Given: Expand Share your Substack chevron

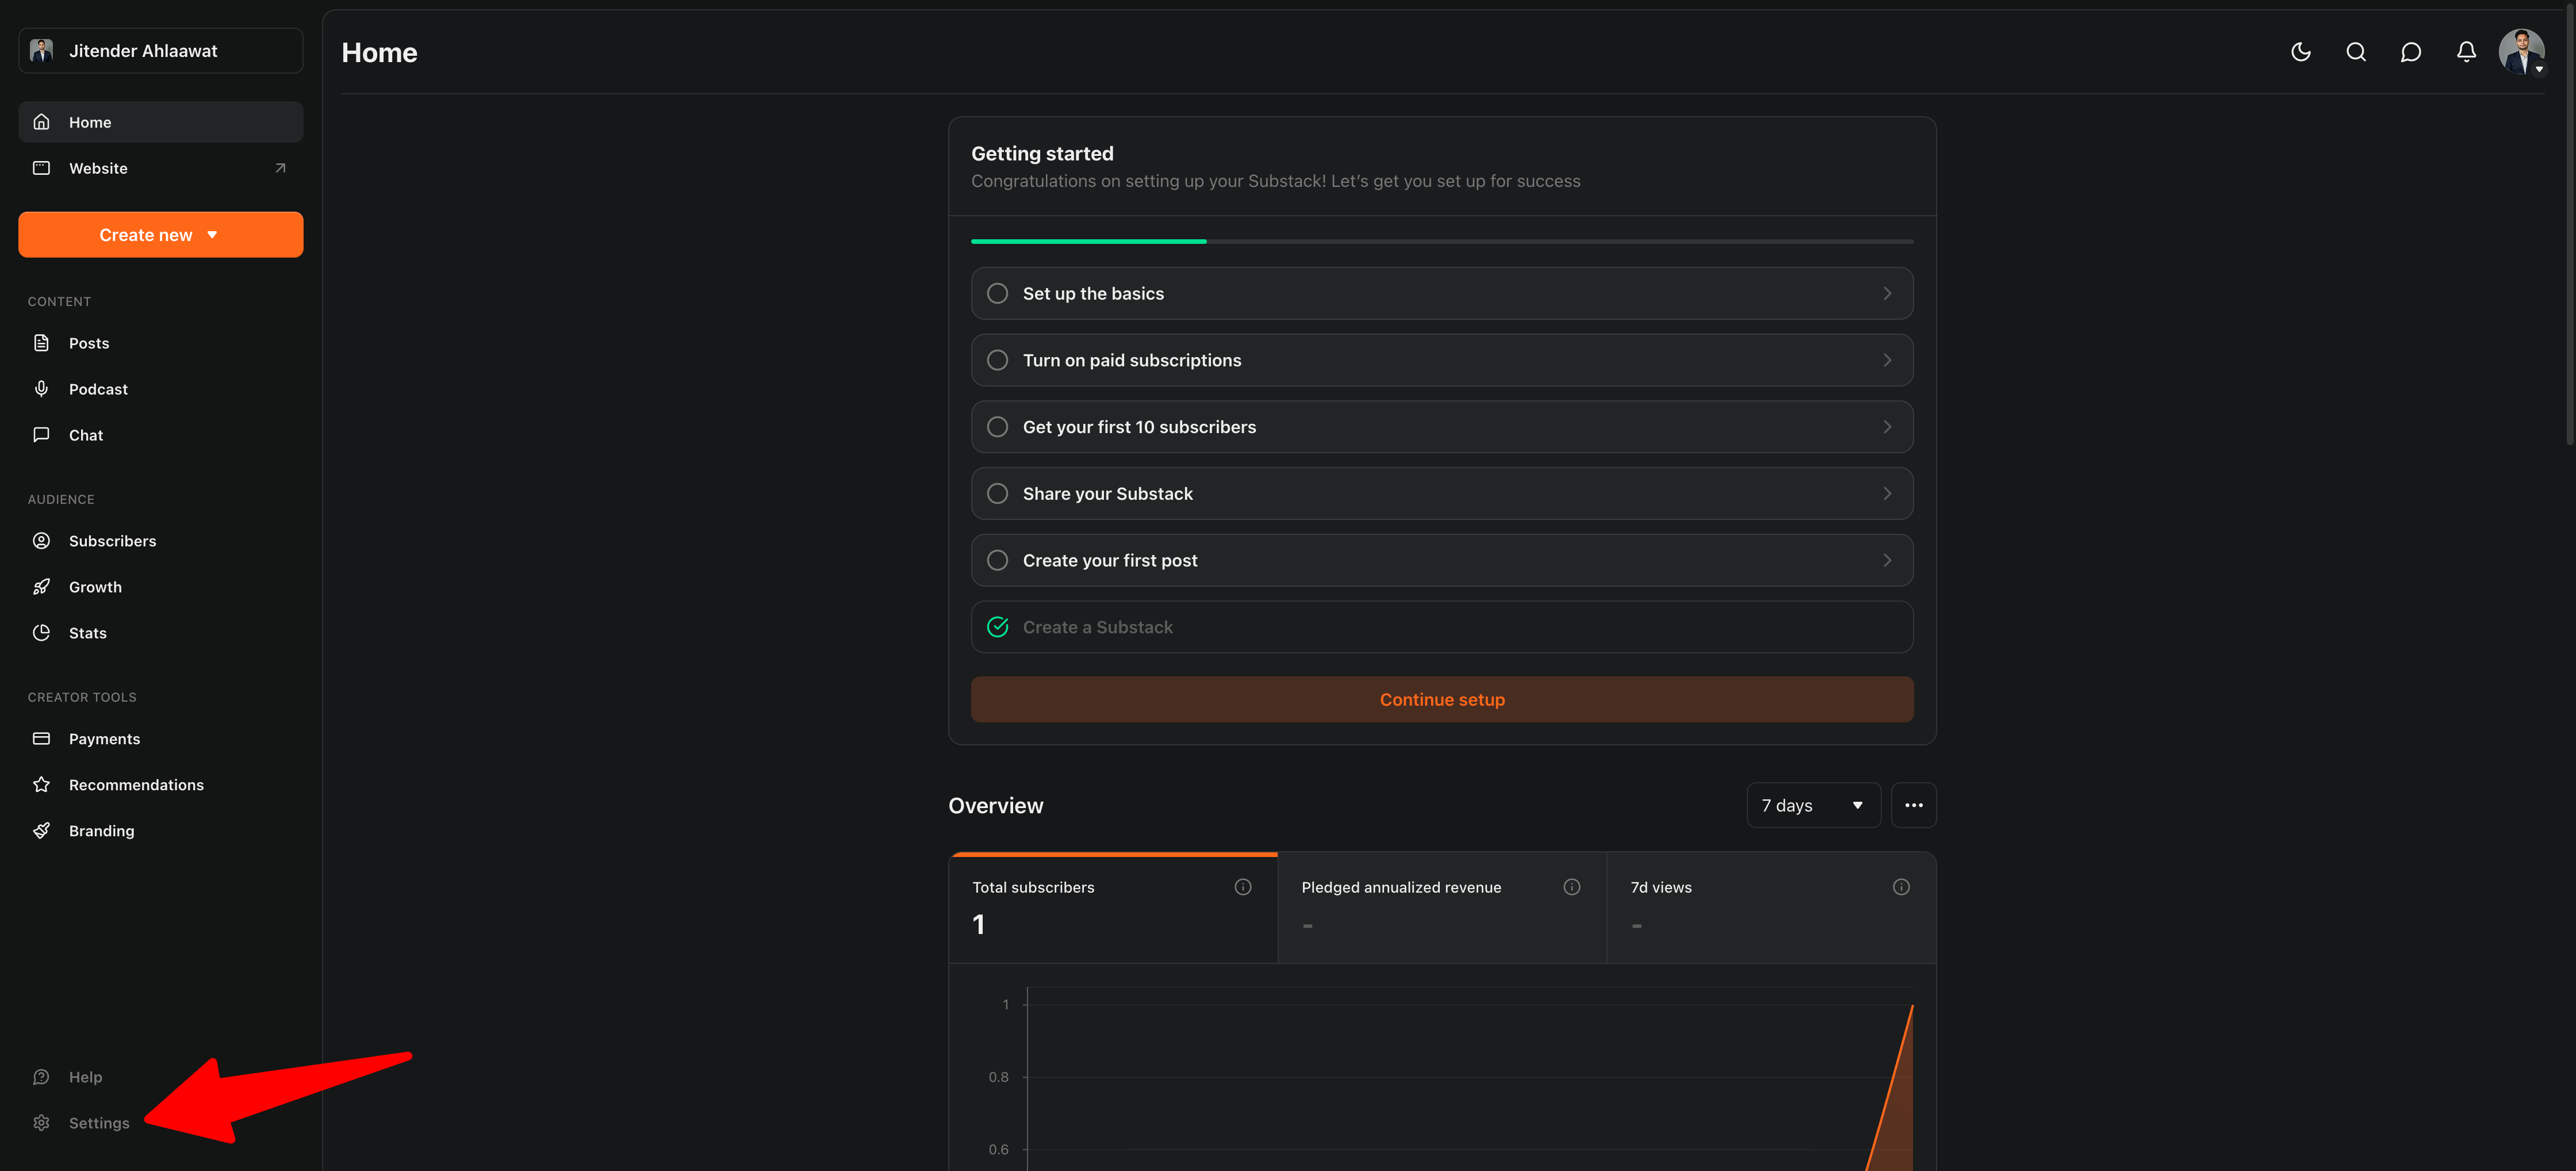Looking at the screenshot, I should pyautogui.click(x=1886, y=493).
